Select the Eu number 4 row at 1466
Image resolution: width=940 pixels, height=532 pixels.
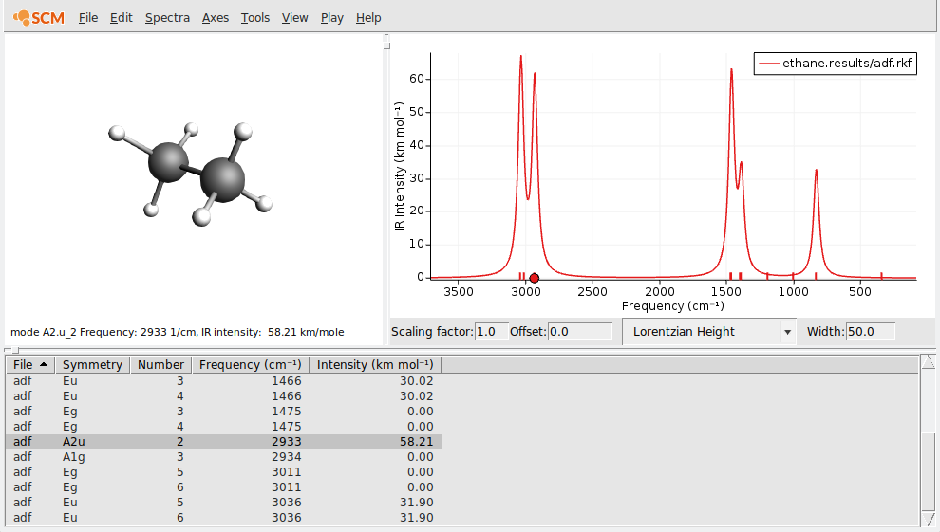[224, 396]
